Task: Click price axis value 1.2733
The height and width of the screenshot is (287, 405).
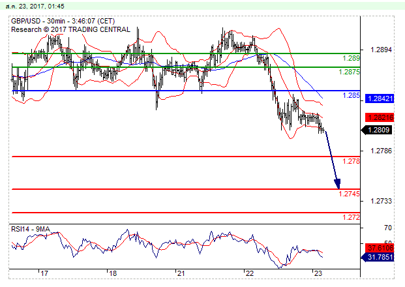Action: click(381, 201)
